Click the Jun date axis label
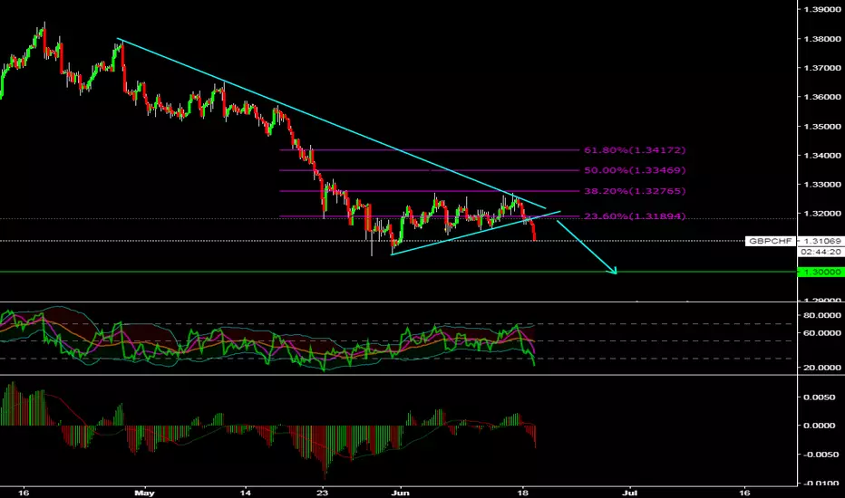 tap(401, 493)
